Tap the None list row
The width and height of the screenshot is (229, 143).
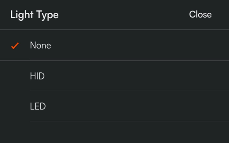tap(114, 45)
